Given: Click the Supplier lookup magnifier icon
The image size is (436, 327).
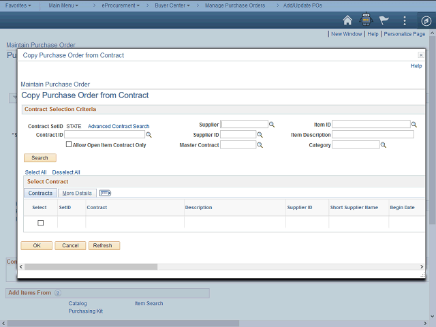Looking at the screenshot, I should pyautogui.click(x=272, y=125).
